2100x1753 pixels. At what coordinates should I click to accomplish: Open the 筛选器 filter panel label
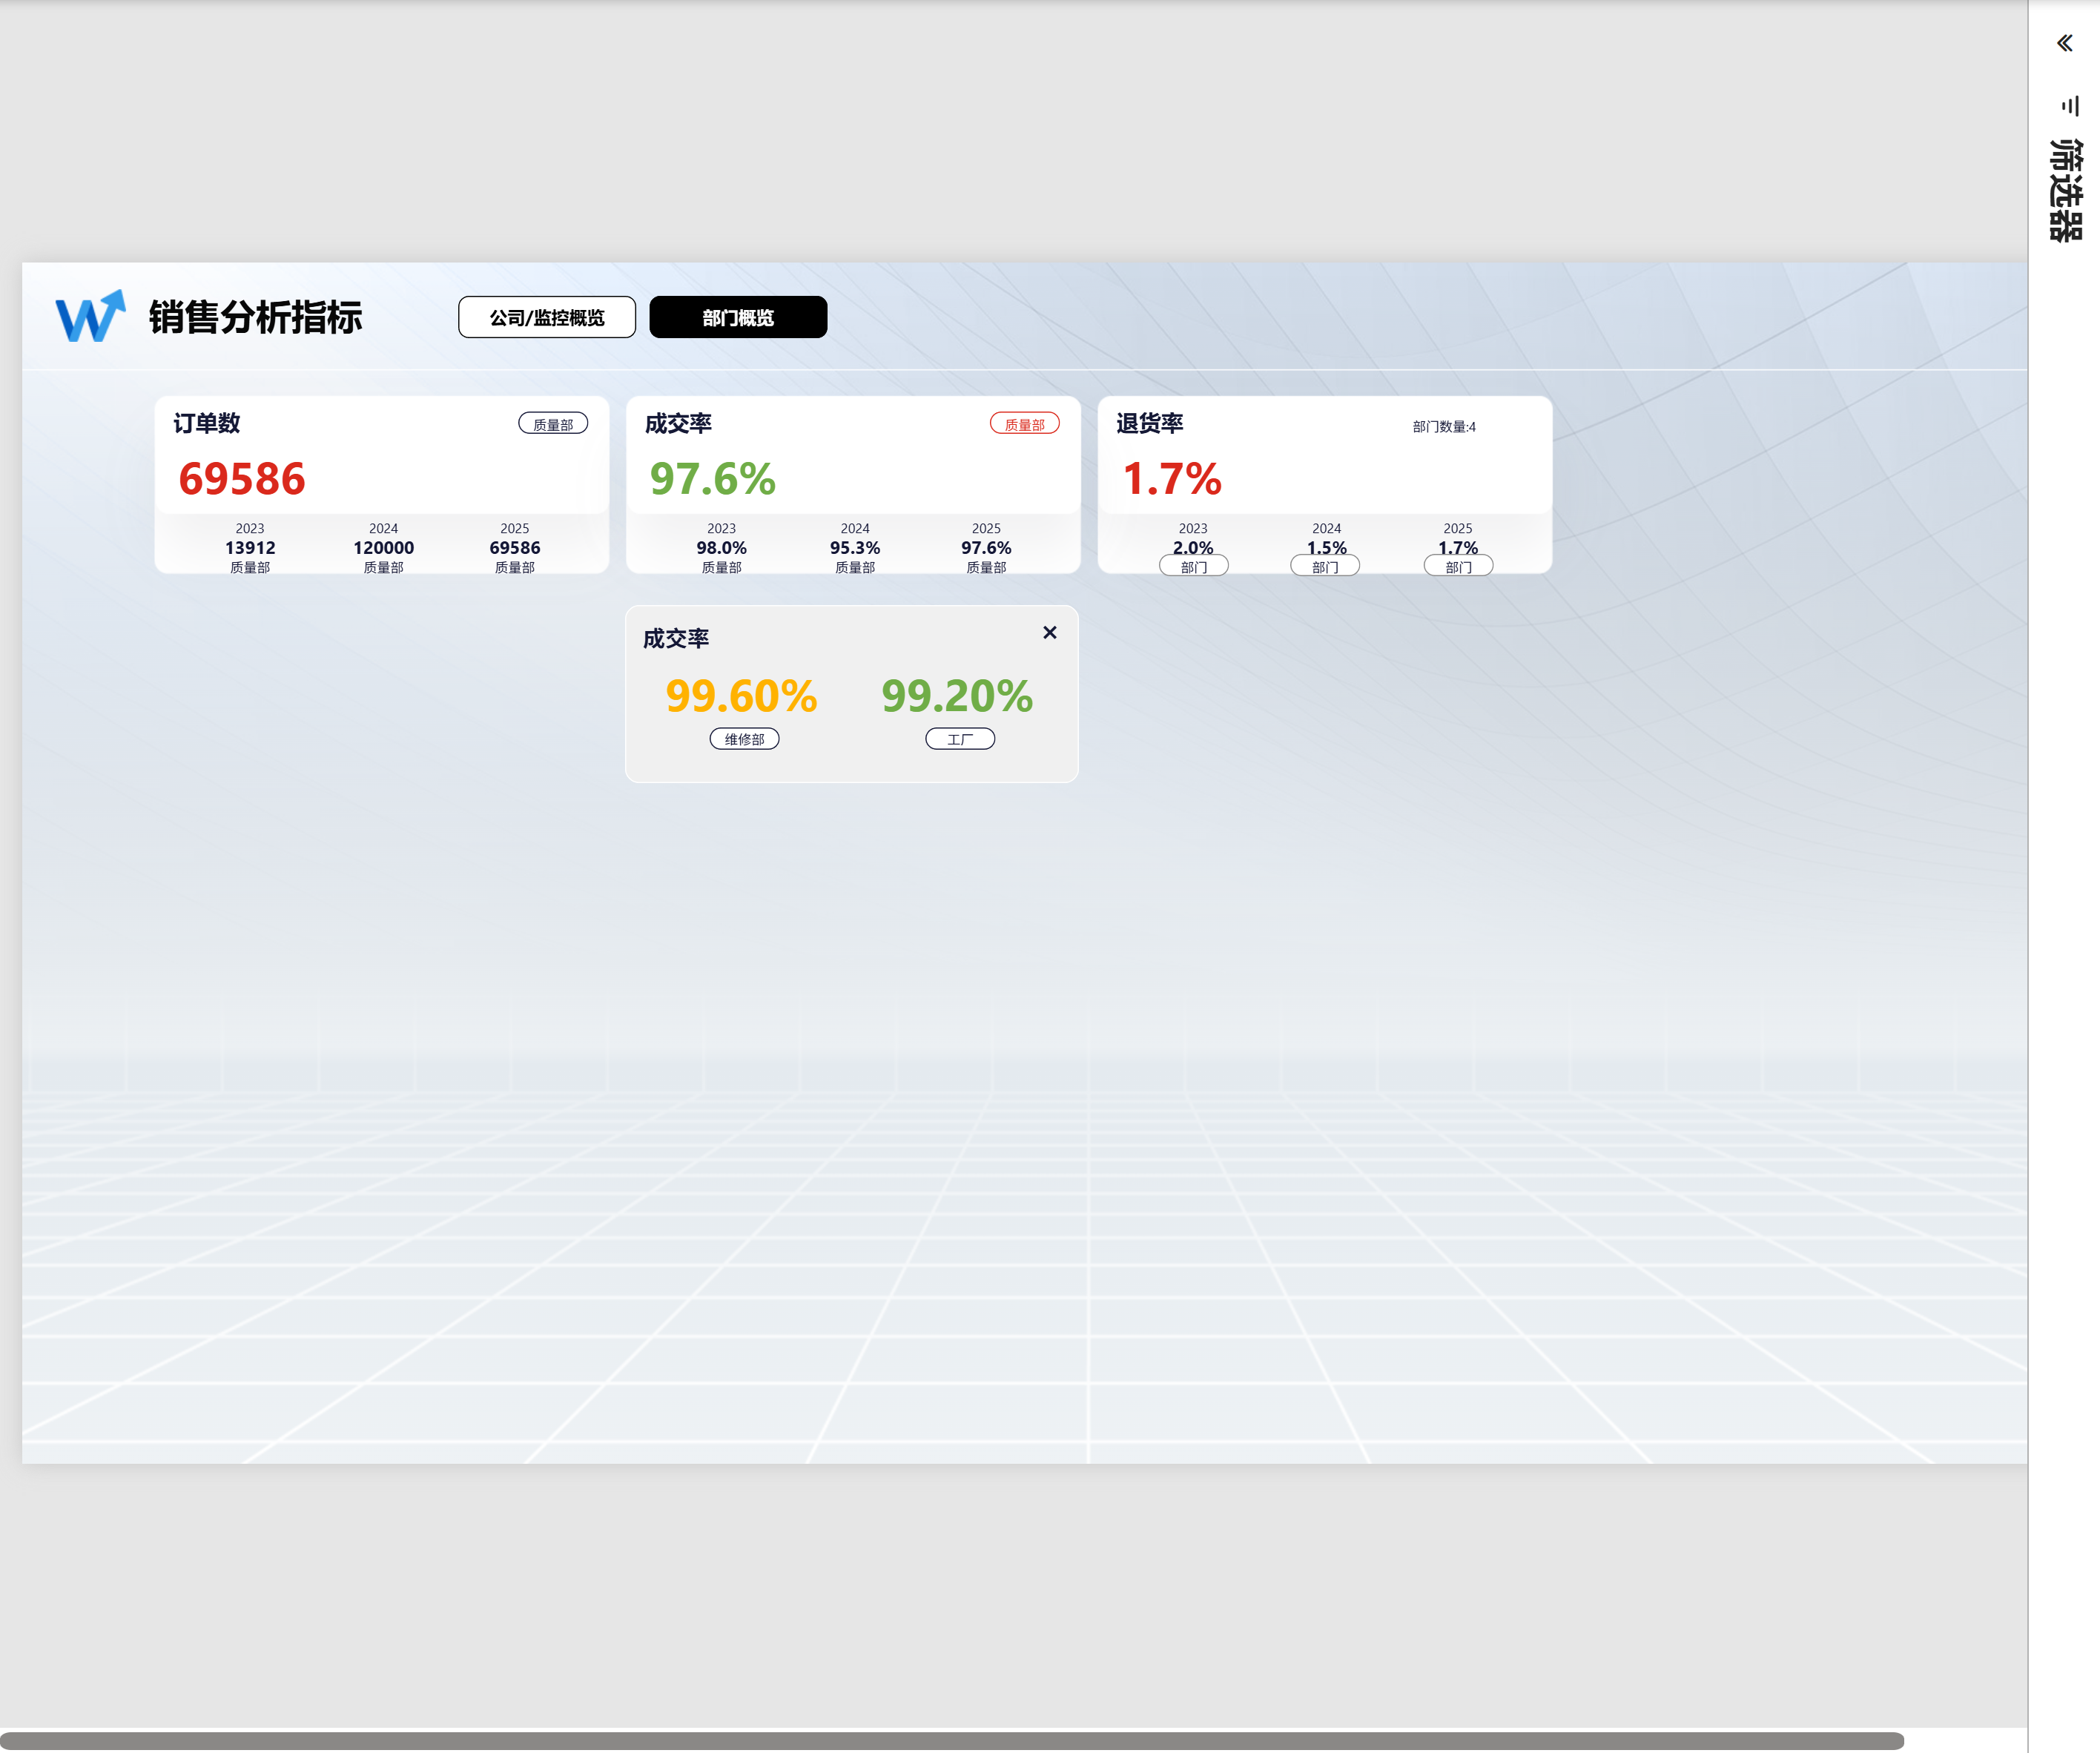[x=2065, y=190]
